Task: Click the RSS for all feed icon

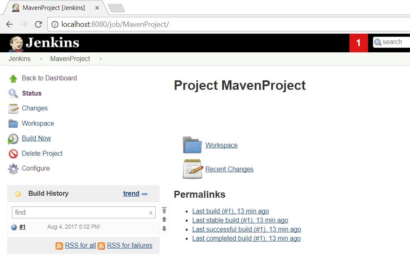Action: point(59,246)
